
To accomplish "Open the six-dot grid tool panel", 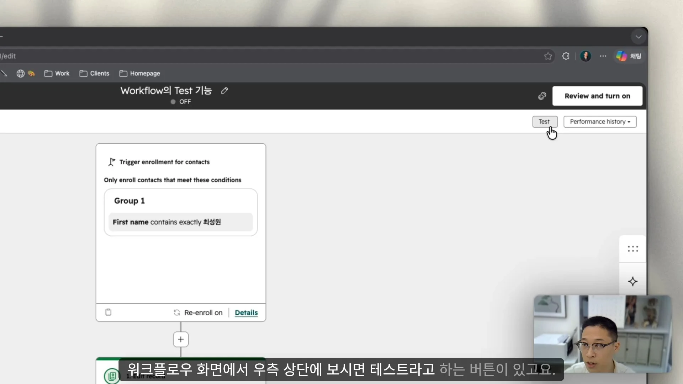I will click(x=633, y=249).
